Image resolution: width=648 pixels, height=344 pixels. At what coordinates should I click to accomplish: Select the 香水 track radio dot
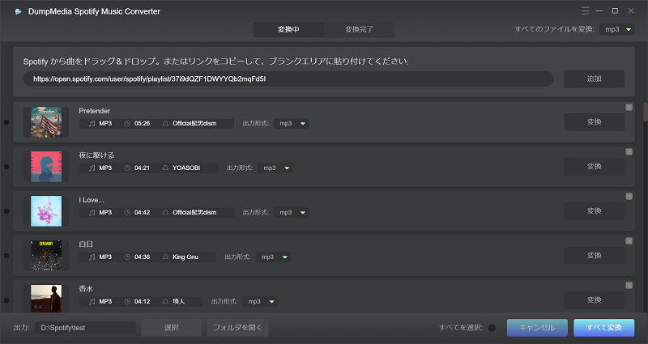(6, 300)
